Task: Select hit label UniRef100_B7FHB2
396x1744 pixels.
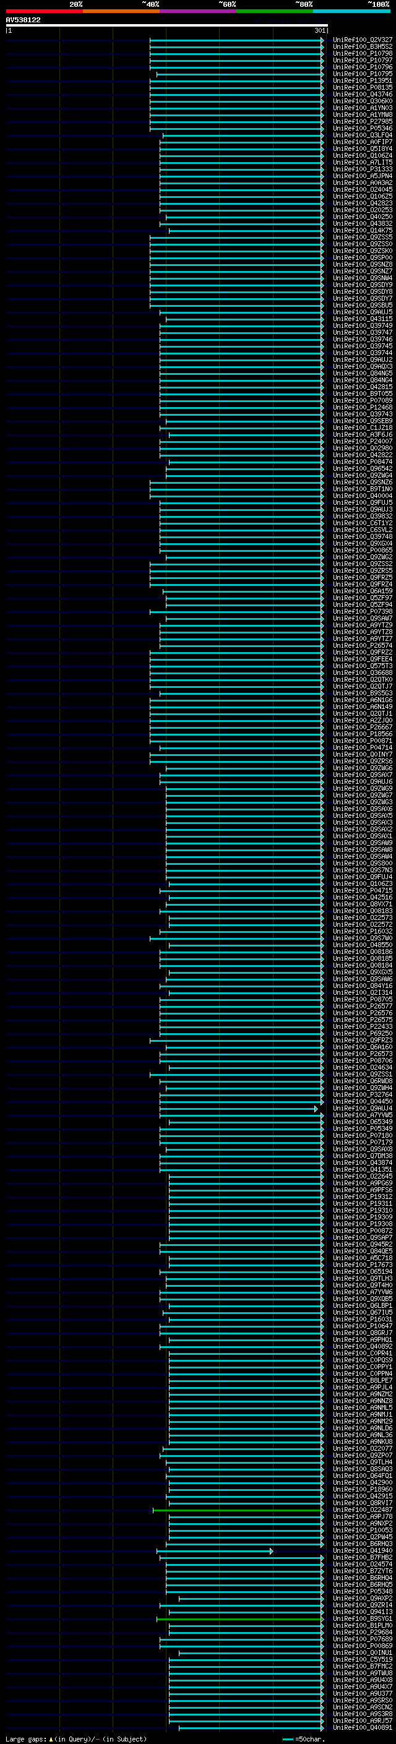Action: 363,1557
